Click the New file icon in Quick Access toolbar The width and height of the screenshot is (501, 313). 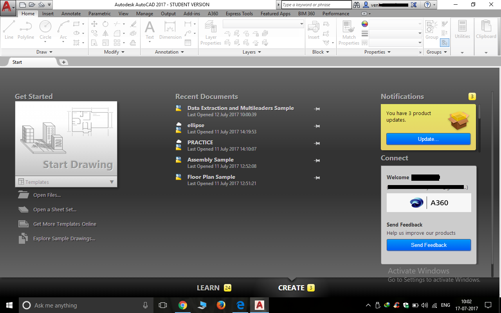23,5
